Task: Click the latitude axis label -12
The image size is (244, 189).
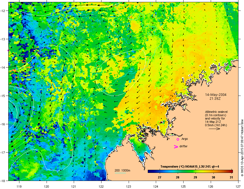Action: coord(3,11)
